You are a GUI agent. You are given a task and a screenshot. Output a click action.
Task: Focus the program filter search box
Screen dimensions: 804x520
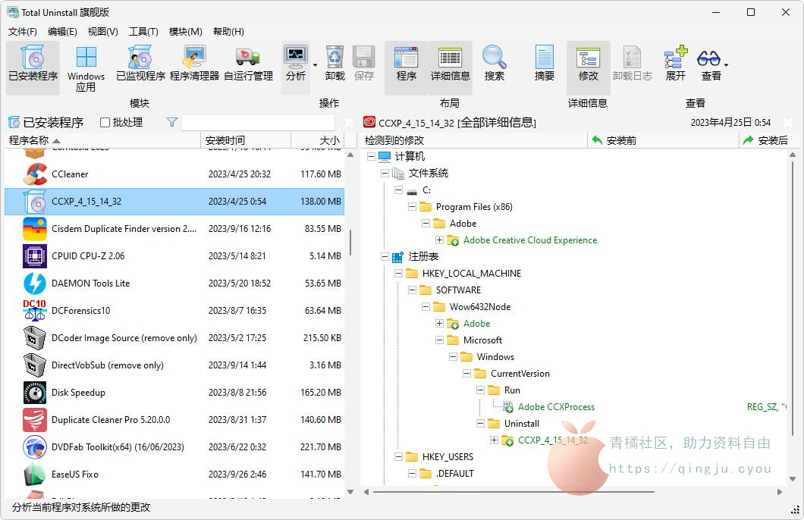pyautogui.click(x=258, y=123)
